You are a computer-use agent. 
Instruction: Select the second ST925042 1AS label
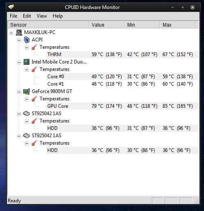point(47,136)
